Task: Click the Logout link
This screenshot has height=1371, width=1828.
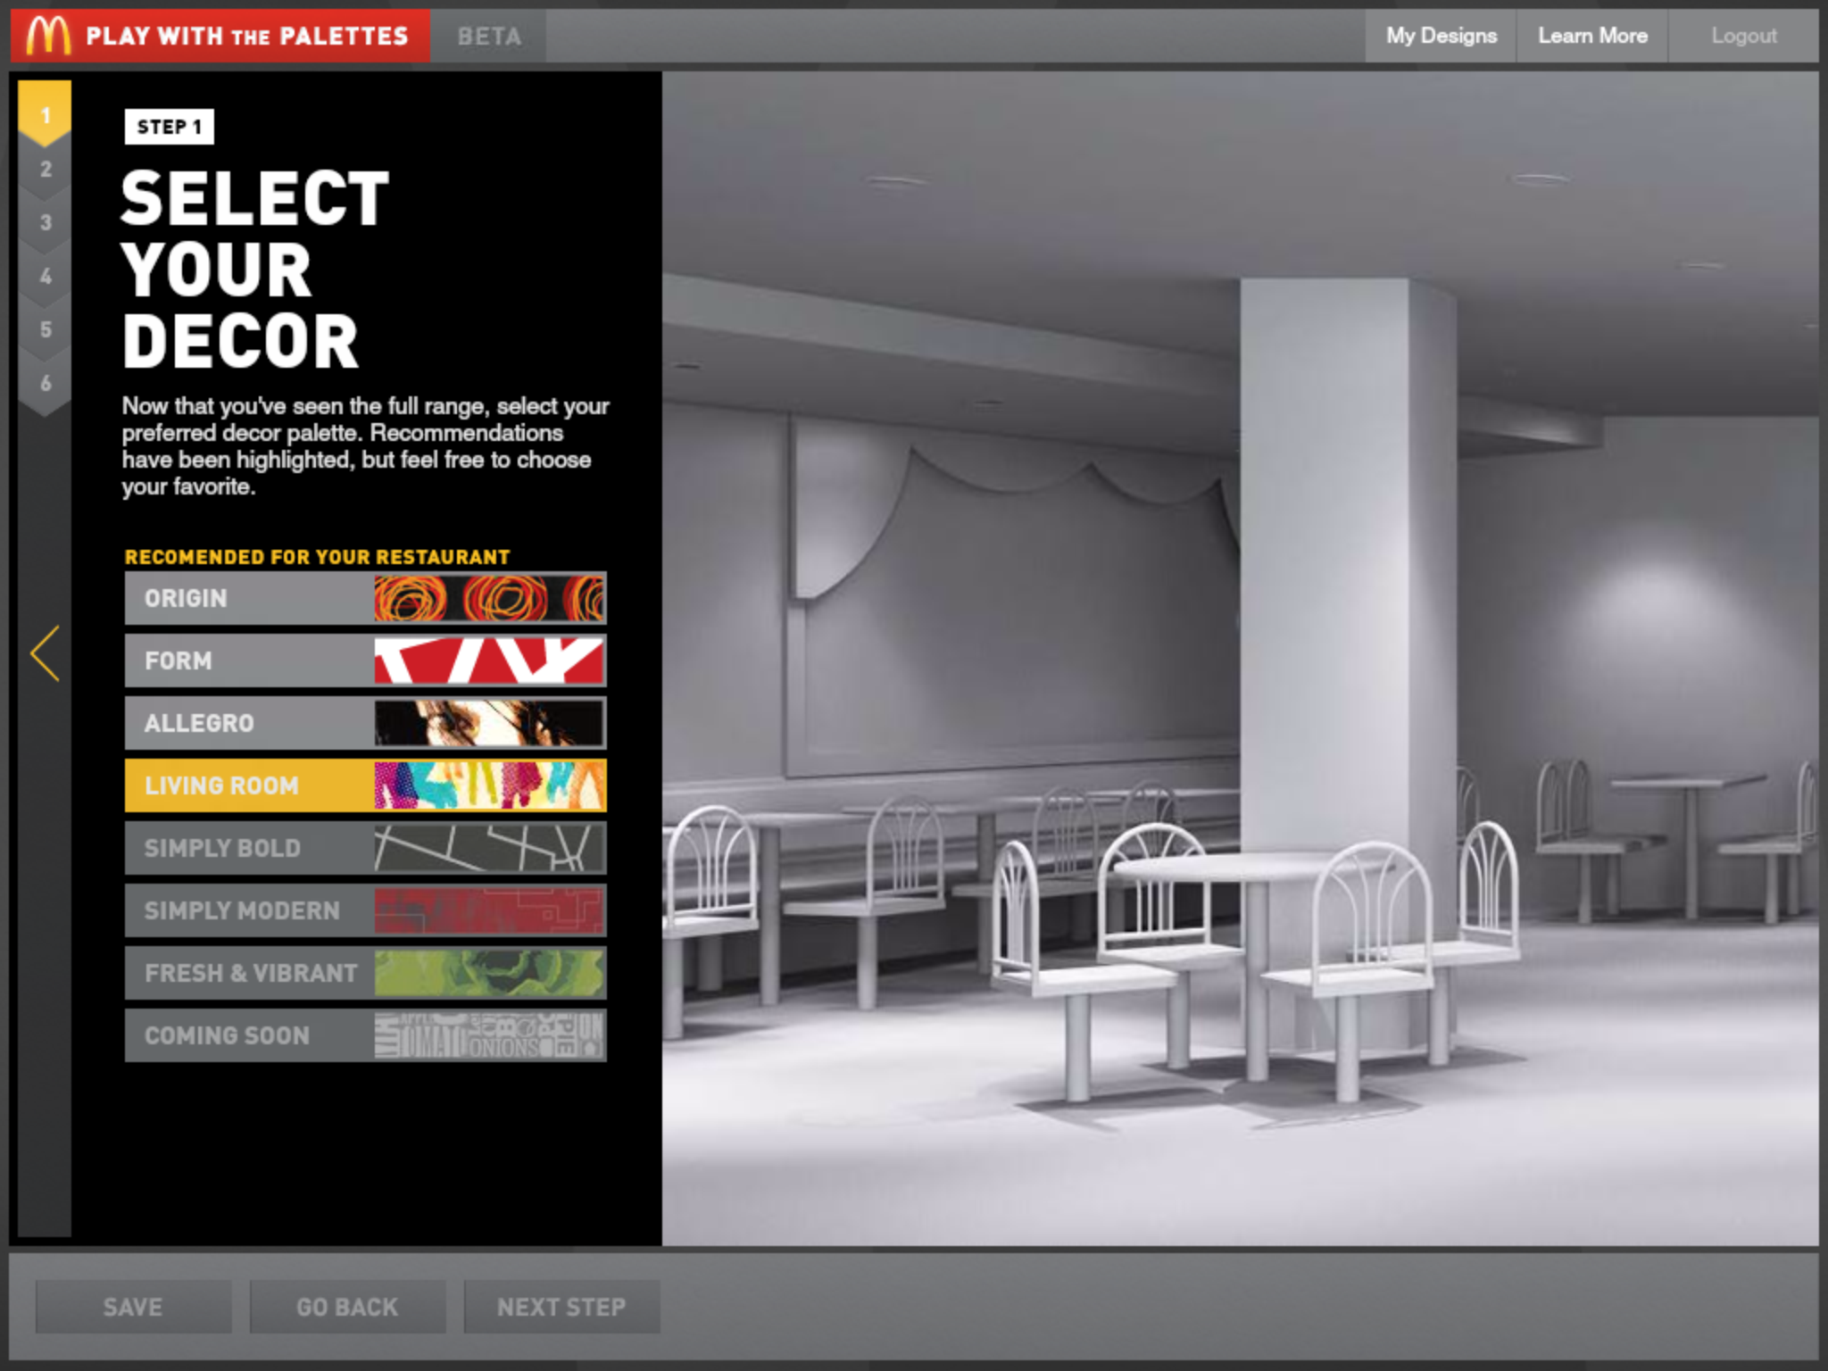Action: pyautogui.click(x=1743, y=36)
